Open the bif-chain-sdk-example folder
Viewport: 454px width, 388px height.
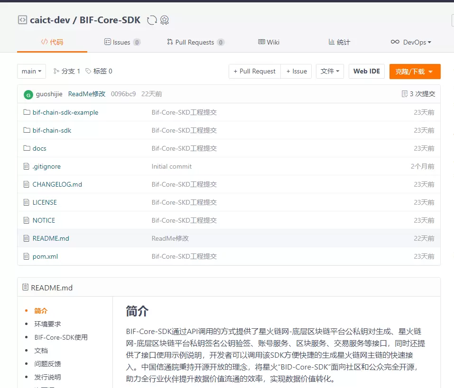coord(65,112)
